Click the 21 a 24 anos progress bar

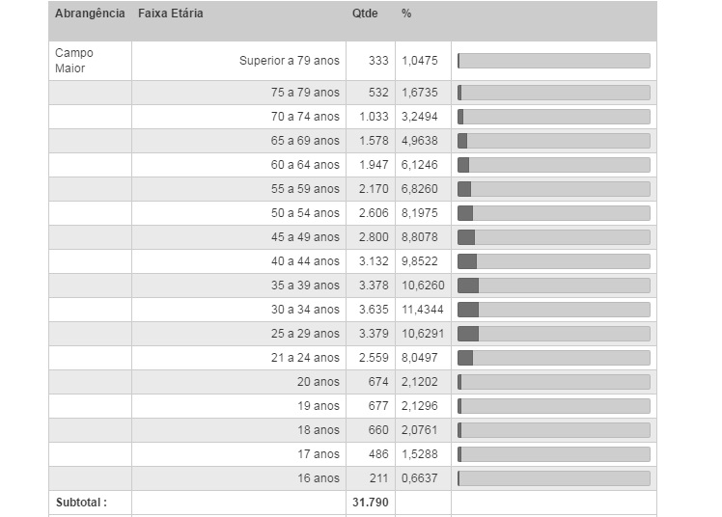pos(554,358)
